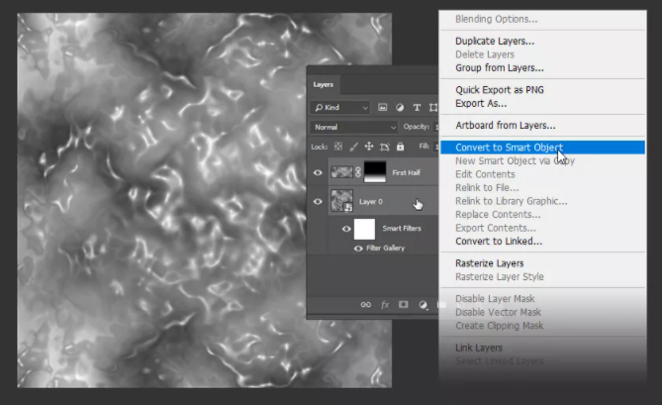Image resolution: width=662 pixels, height=405 pixels.
Task: Click the new adjustment layer icon
Action: tap(423, 305)
